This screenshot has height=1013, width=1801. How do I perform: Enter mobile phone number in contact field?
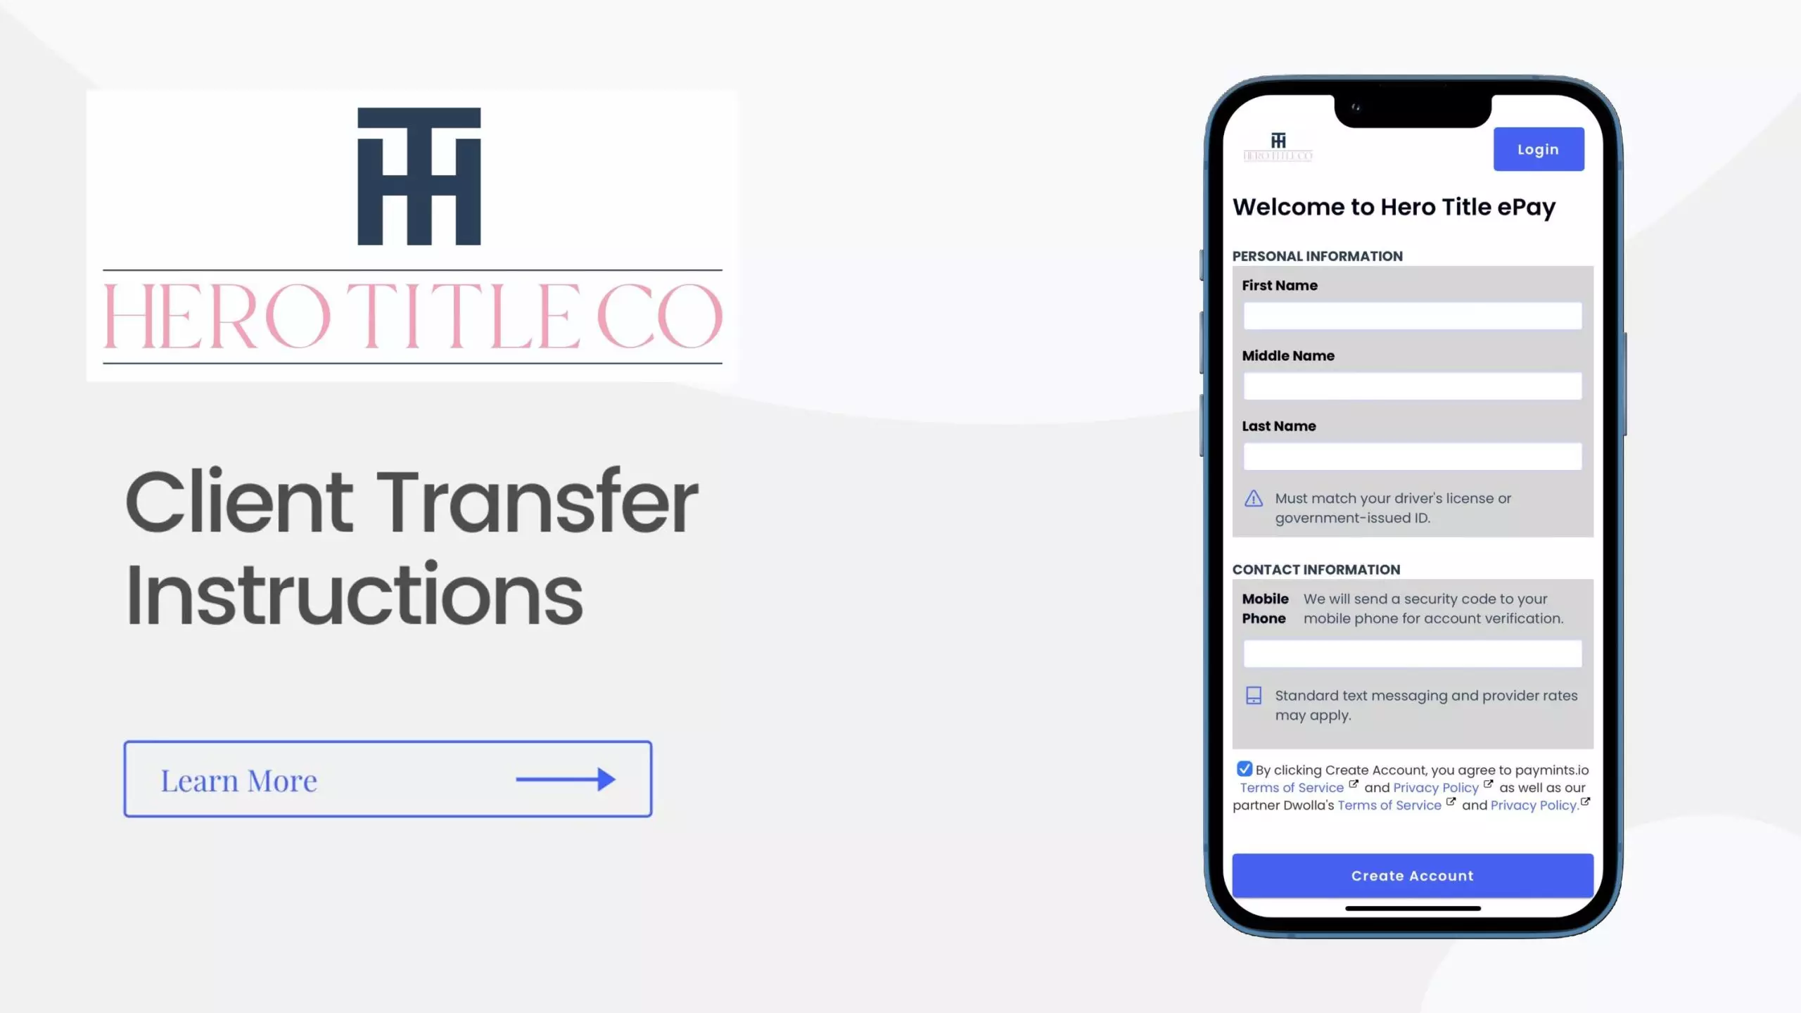1411,653
